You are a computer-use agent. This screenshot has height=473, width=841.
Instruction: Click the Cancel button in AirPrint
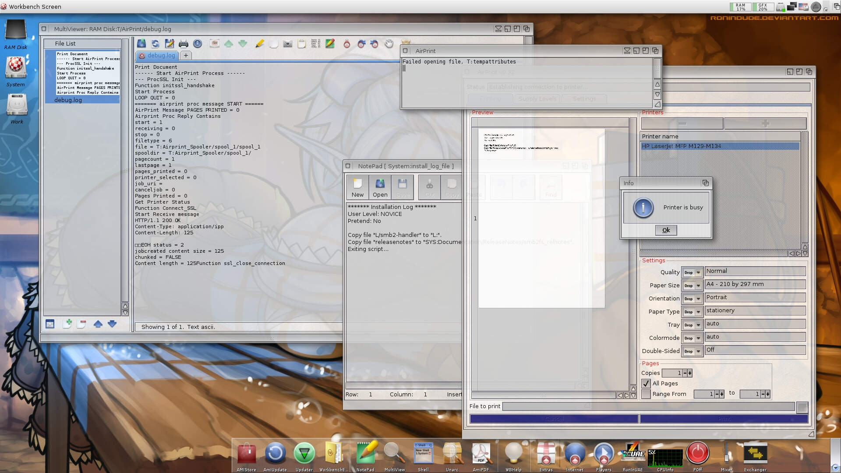click(x=554, y=419)
